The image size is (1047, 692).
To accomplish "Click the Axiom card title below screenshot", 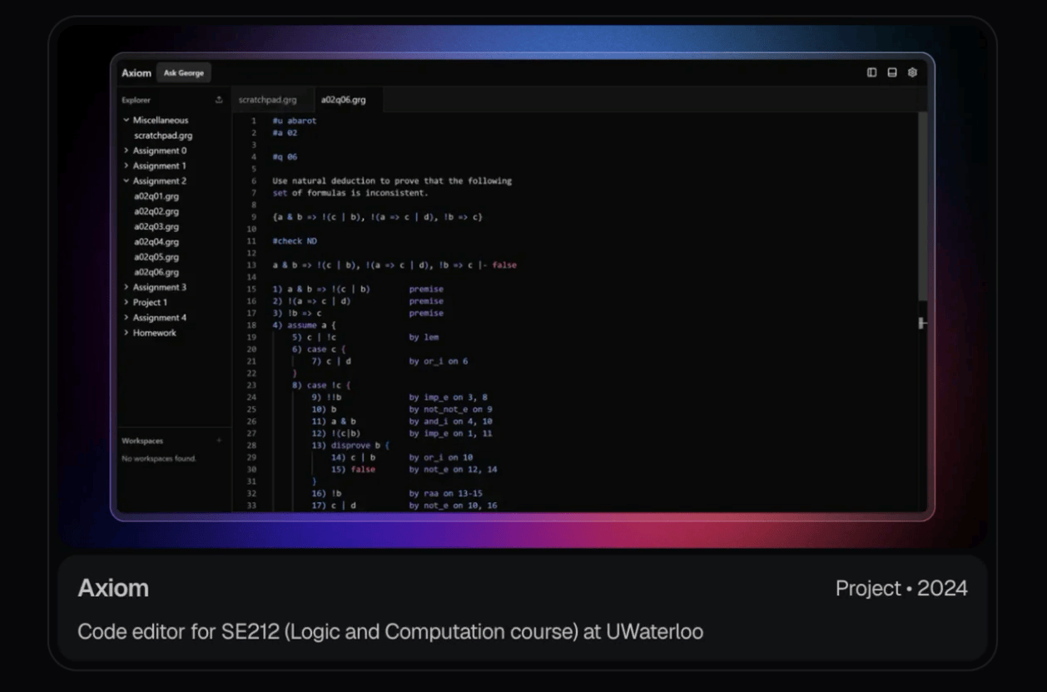I will [113, 589].
